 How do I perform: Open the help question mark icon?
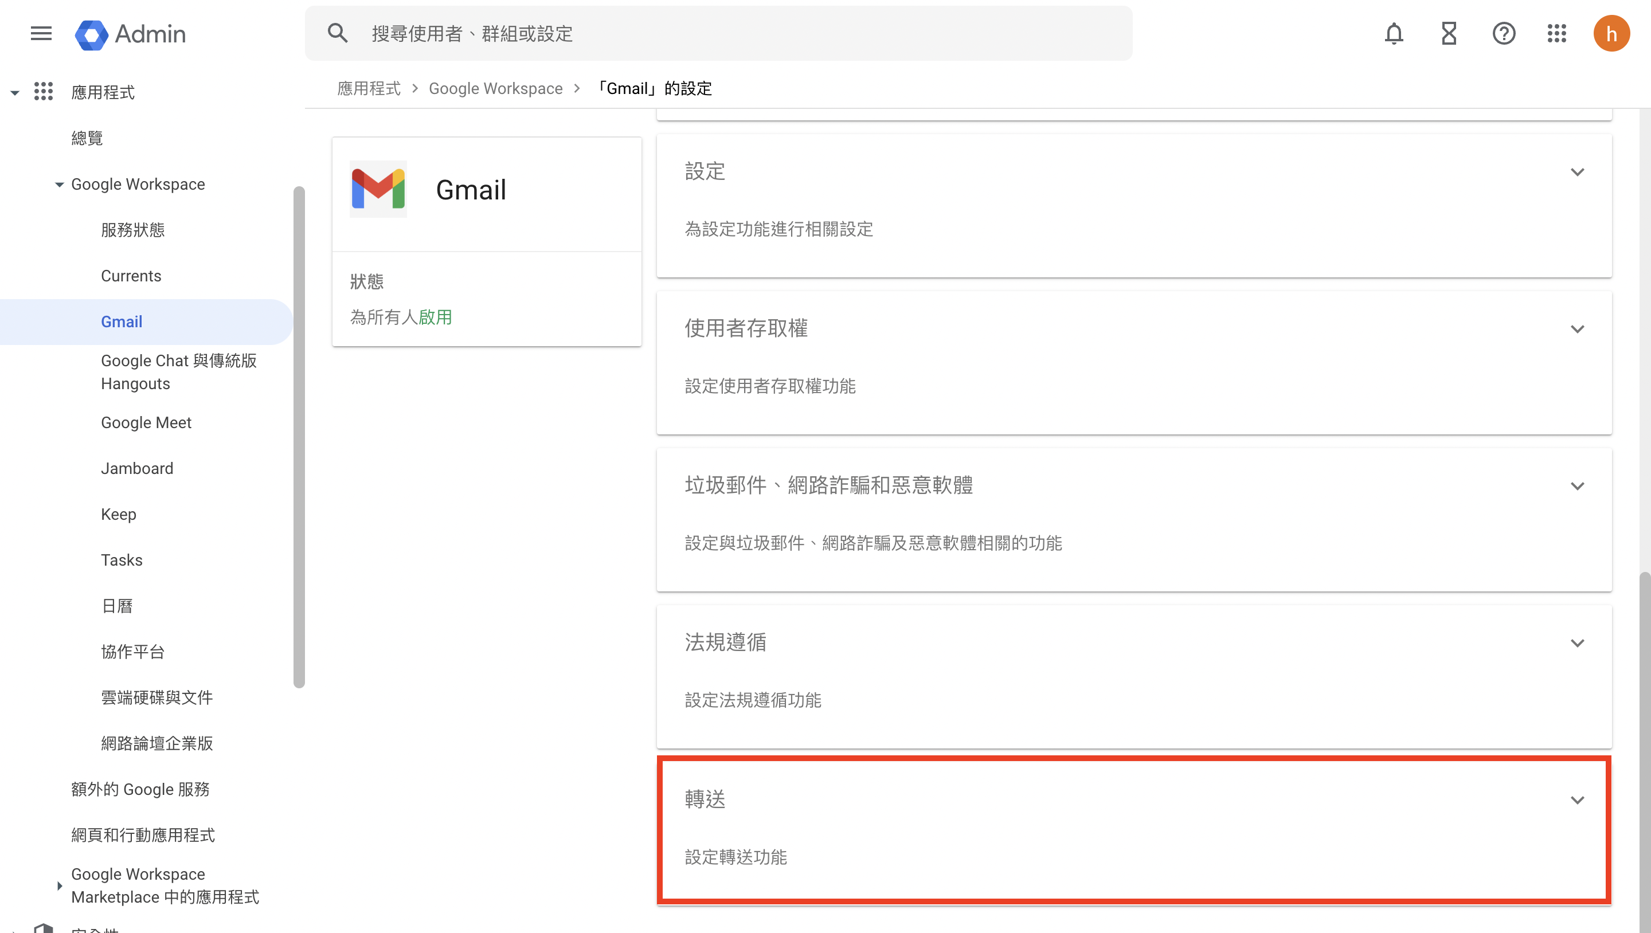pos(1504,33)
